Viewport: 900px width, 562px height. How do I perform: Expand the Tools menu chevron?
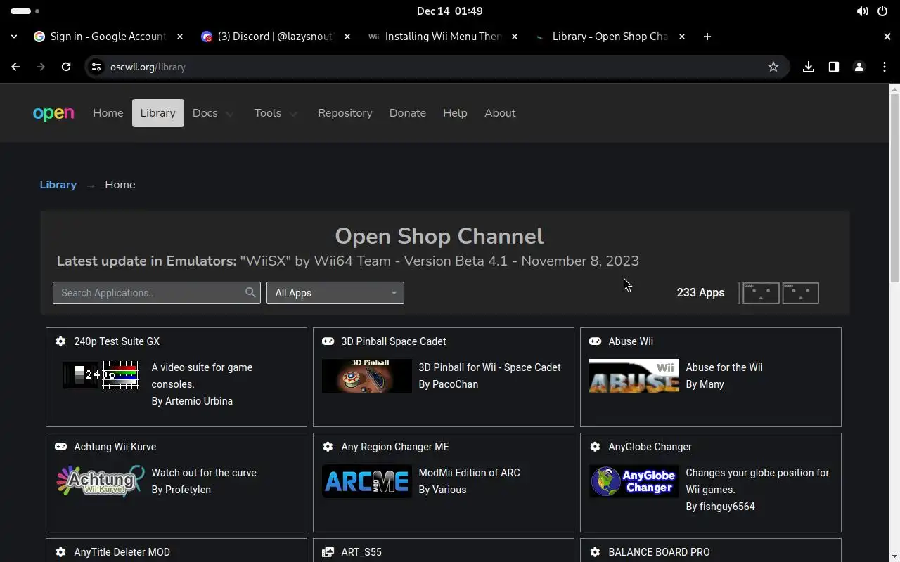[293, 114]
